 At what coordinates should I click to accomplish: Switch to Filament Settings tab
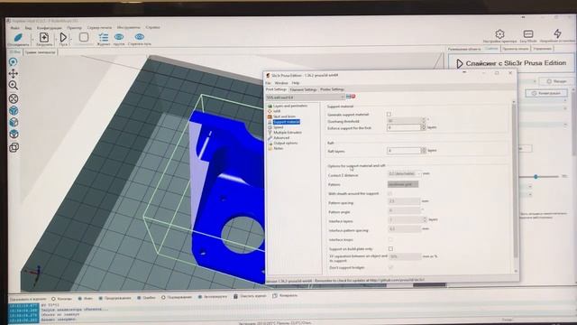click(303, 89)
